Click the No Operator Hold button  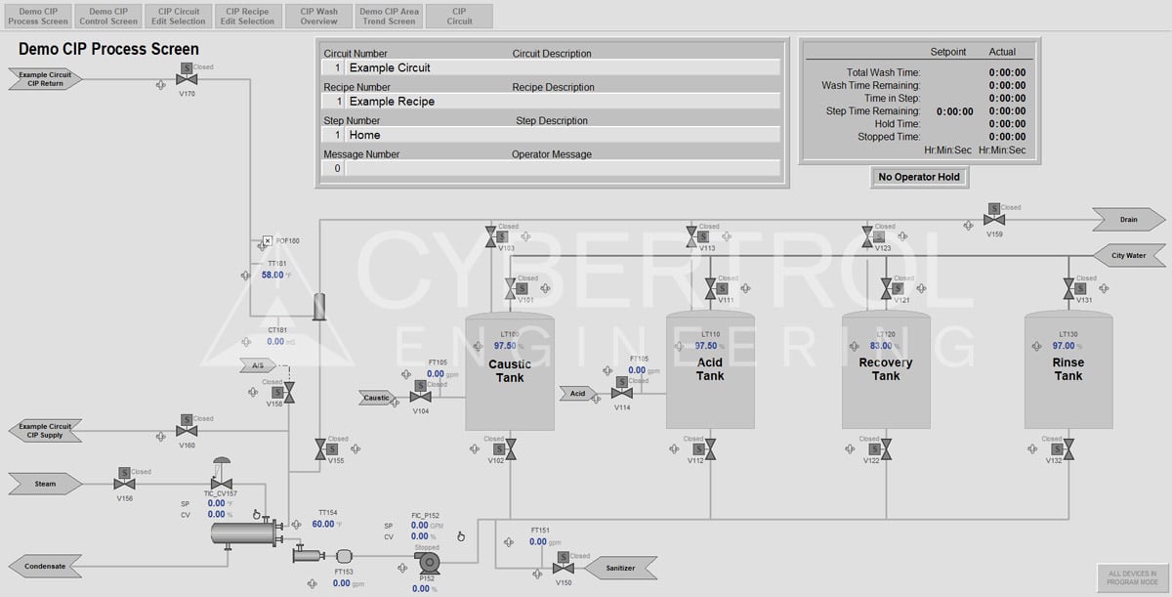point(919,177)
